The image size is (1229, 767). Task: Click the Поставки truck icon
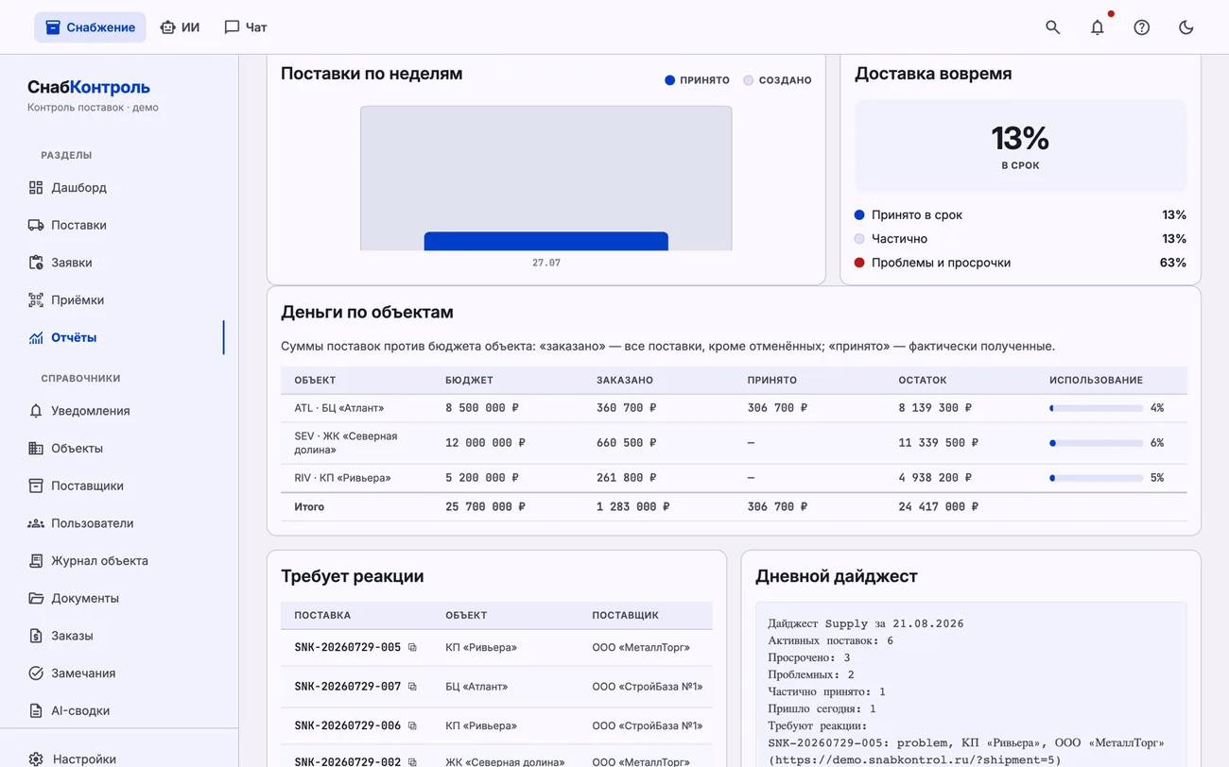(36, 225)
